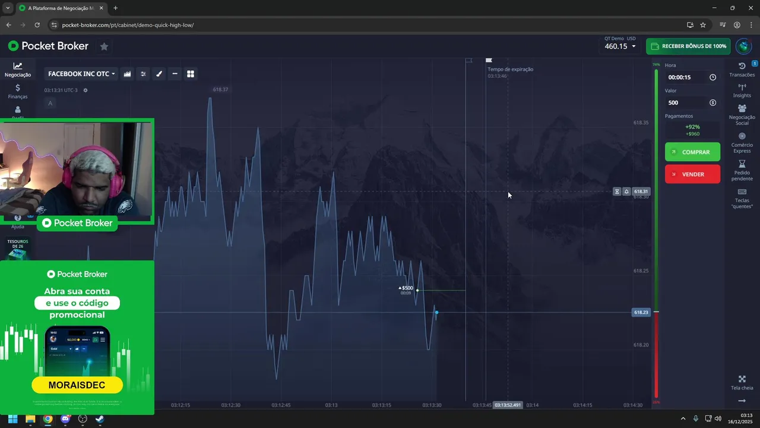Open Pedido pendente panel
This screenshot has width=760, height=428.
(x=742, y=171)
